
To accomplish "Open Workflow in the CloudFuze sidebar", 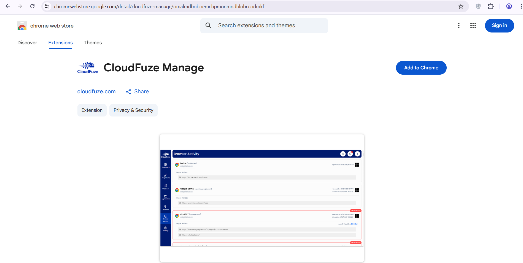I will [x=166, y=207].
